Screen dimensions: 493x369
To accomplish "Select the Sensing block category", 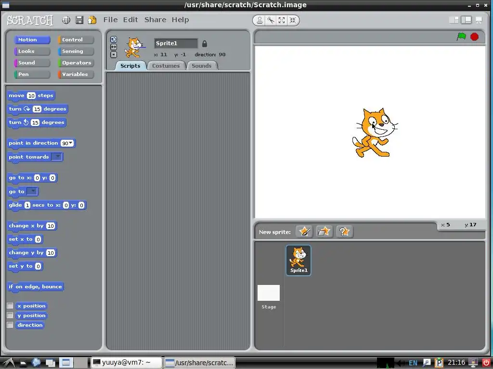I will 76,51.
